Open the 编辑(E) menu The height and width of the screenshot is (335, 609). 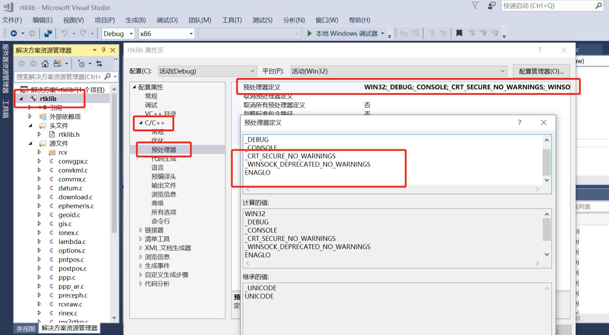(x=43, y=20)
